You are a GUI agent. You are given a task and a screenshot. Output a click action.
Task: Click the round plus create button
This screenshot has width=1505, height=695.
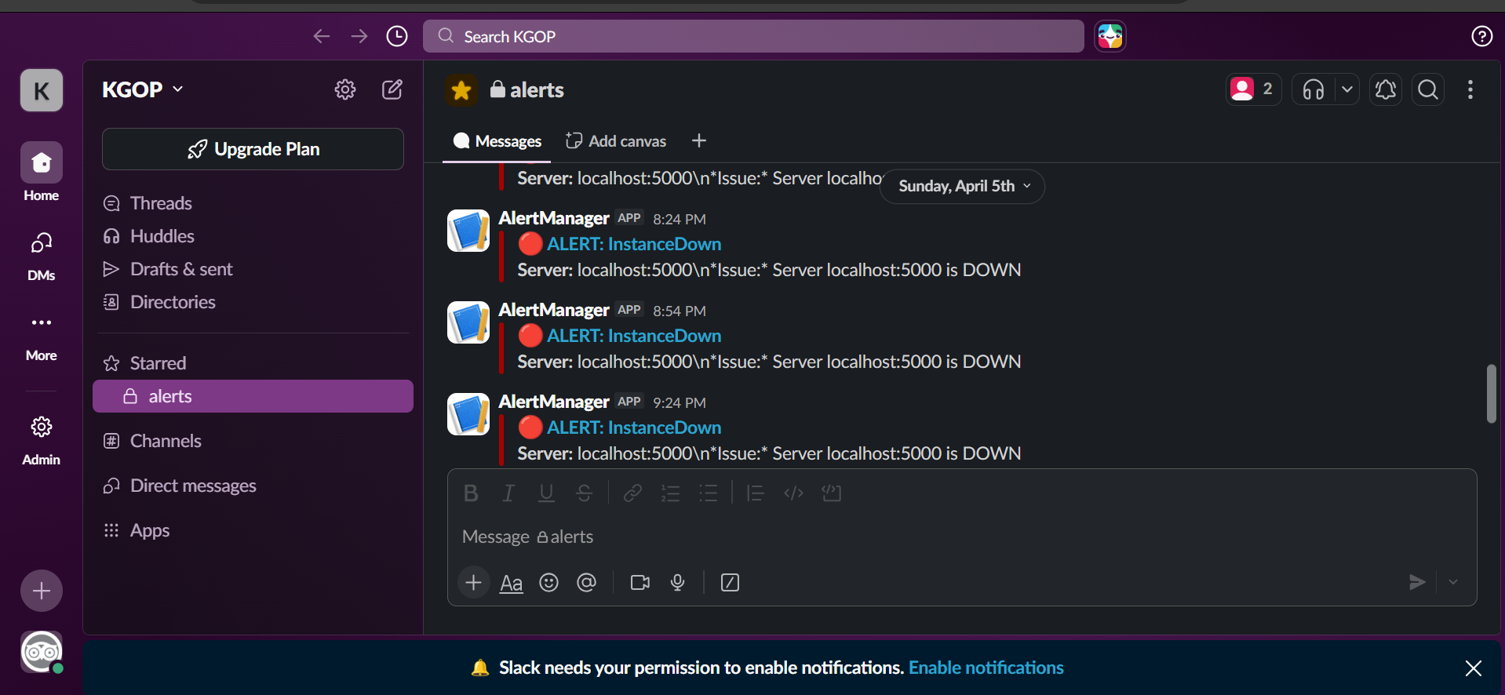(x=42, y=591)
